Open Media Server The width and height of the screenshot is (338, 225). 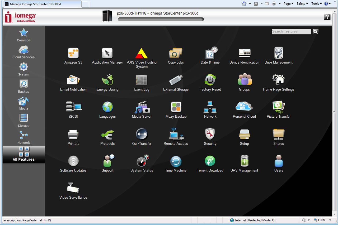click(142, 110)
